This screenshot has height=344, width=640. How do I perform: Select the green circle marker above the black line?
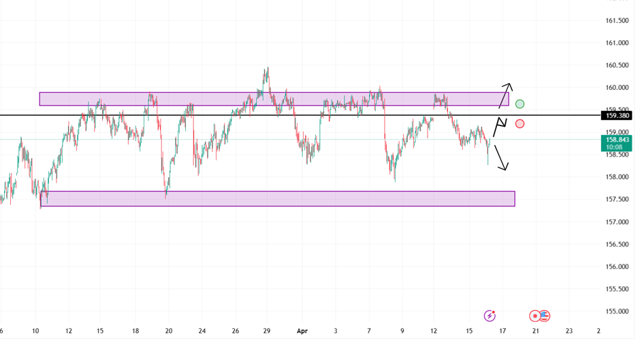tap(520, 104)
